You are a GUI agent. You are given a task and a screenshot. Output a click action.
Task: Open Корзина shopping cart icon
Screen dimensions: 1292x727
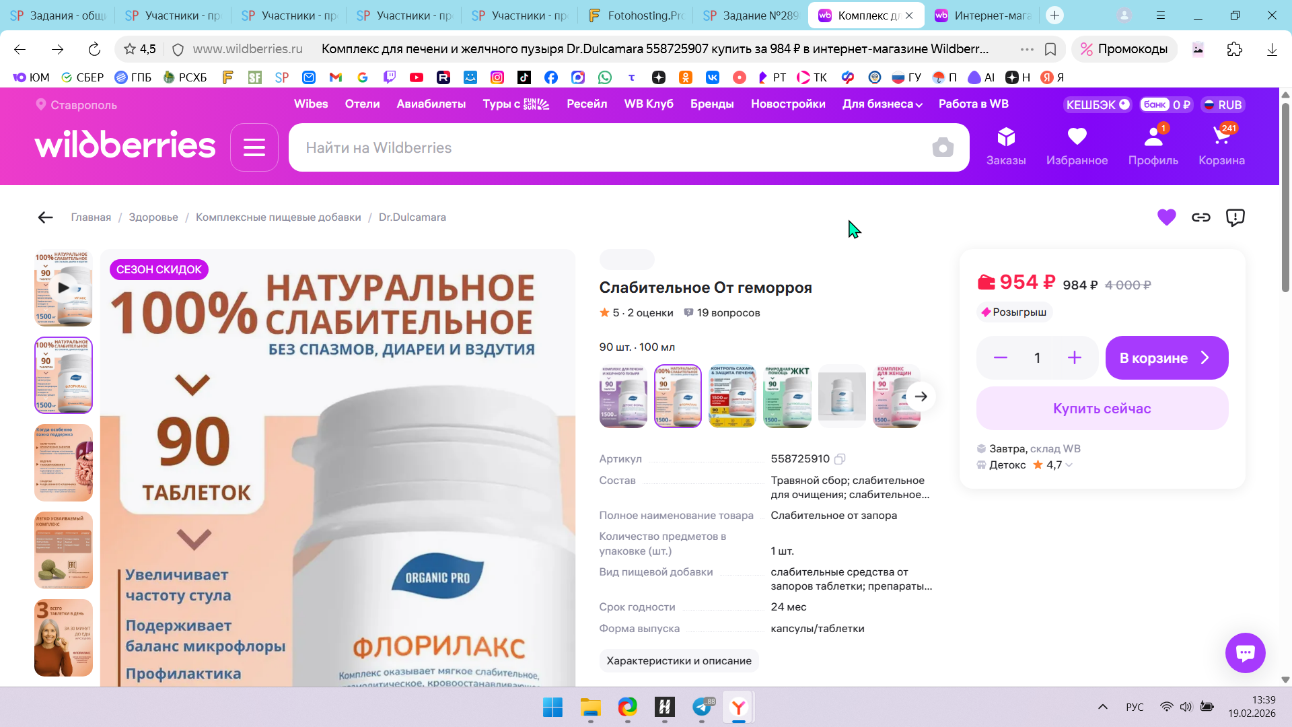coord(1221,146)
